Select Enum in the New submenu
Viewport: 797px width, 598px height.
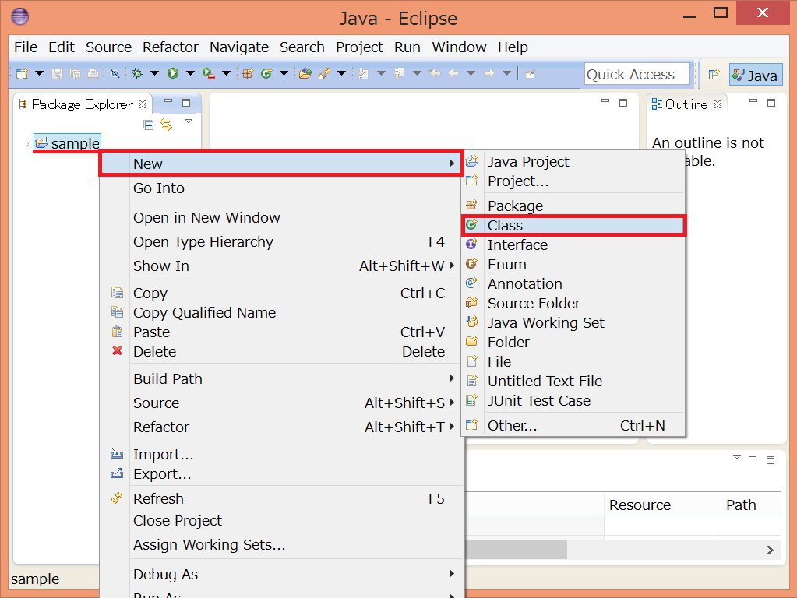pos(574,264)
